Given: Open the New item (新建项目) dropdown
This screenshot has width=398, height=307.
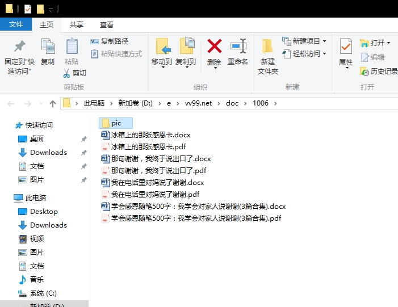Looking at the screenshot, I should point(324,41).
